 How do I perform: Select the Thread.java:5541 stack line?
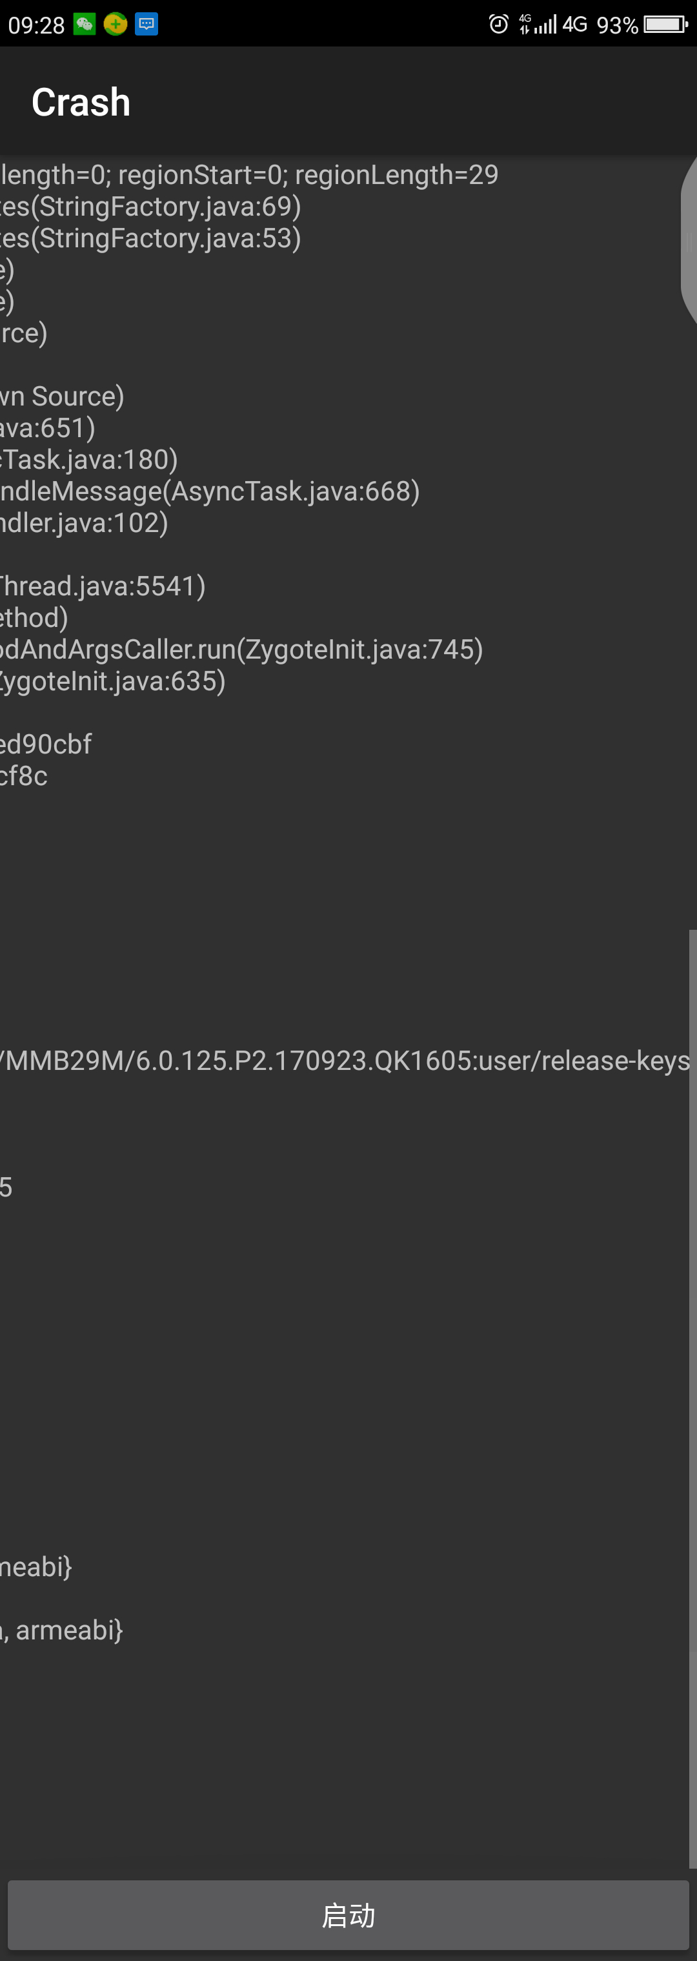(103, 586)
